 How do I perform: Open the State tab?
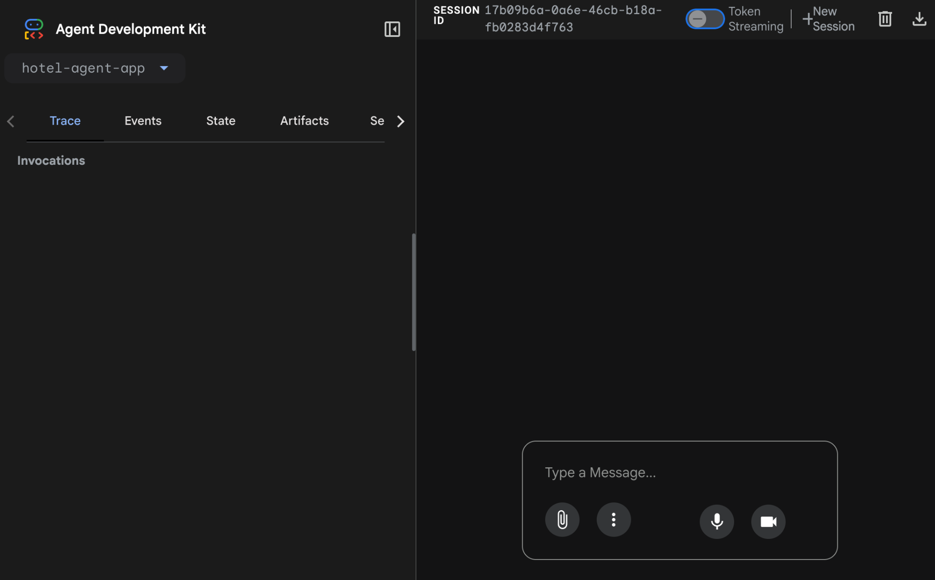221,120
